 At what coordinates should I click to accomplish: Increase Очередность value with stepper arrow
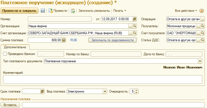(136, 90)
